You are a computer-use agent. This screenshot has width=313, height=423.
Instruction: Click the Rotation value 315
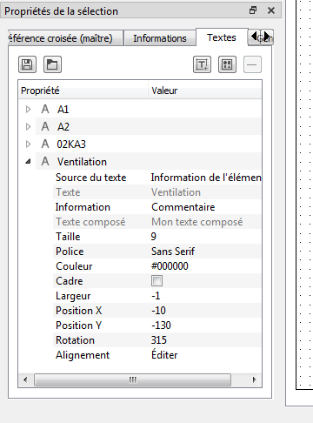(x=159, y=340)
